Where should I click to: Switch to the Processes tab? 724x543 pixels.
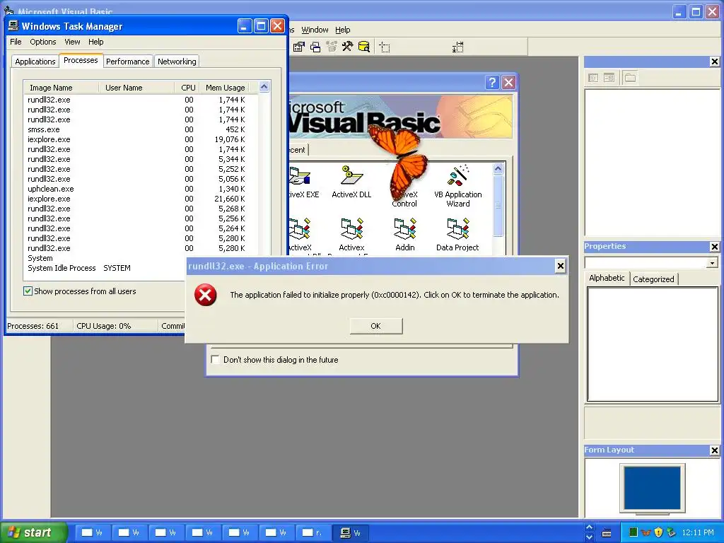81,60
